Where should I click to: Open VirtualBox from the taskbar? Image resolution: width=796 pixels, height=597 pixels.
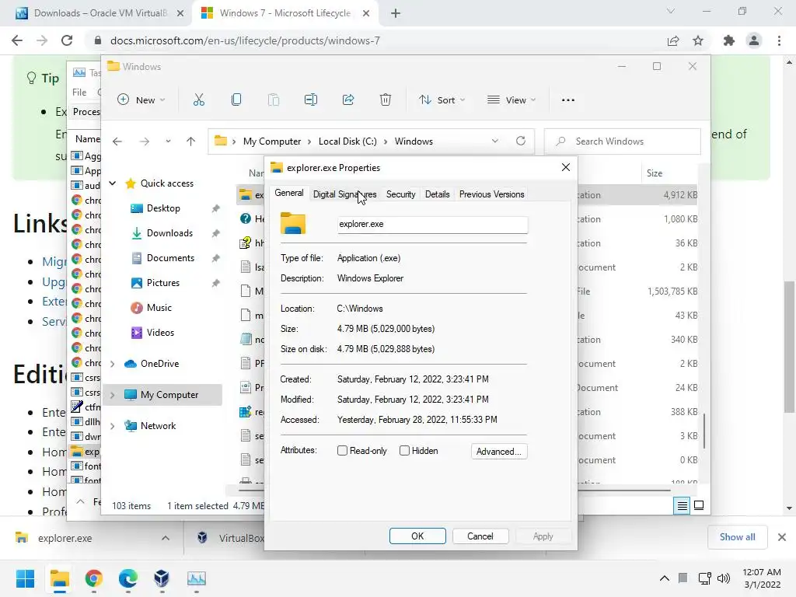click(x=162, y=578)
